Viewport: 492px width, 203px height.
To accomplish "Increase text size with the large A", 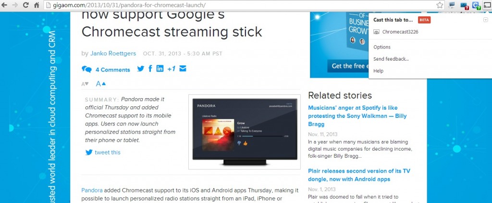I will click(101, 84).
